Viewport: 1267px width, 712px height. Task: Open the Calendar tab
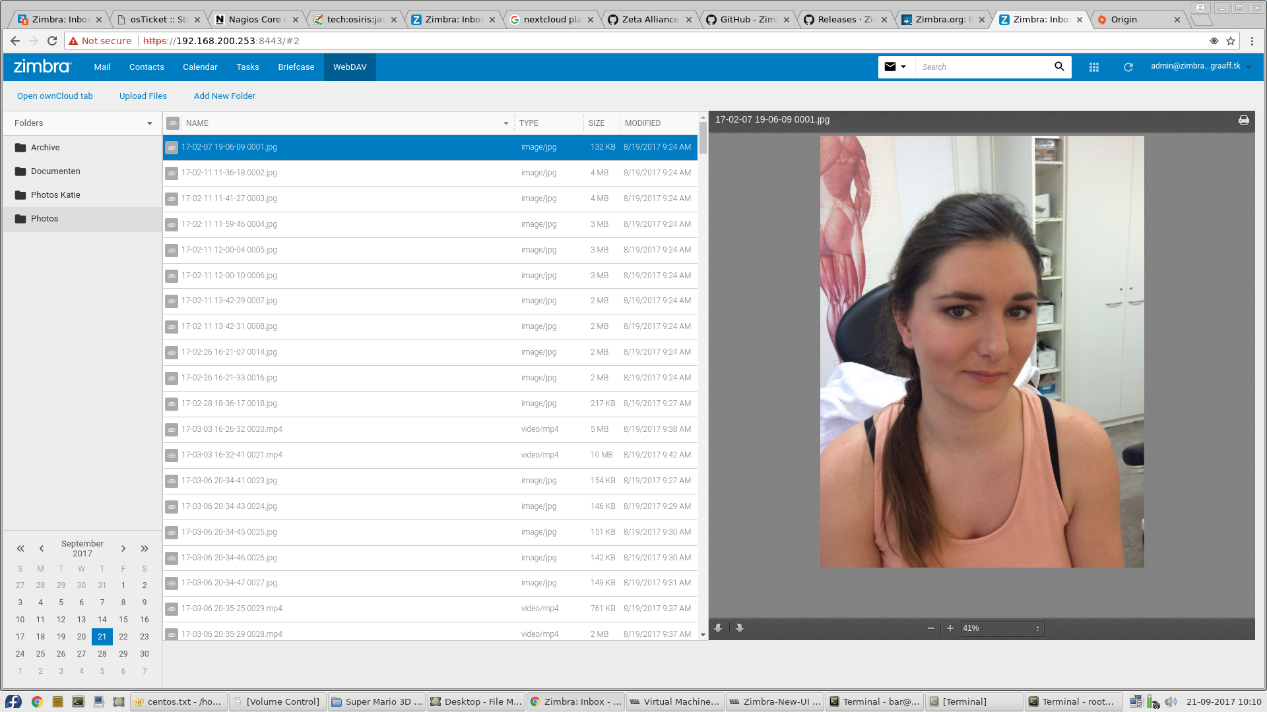(x=200, y=67)
